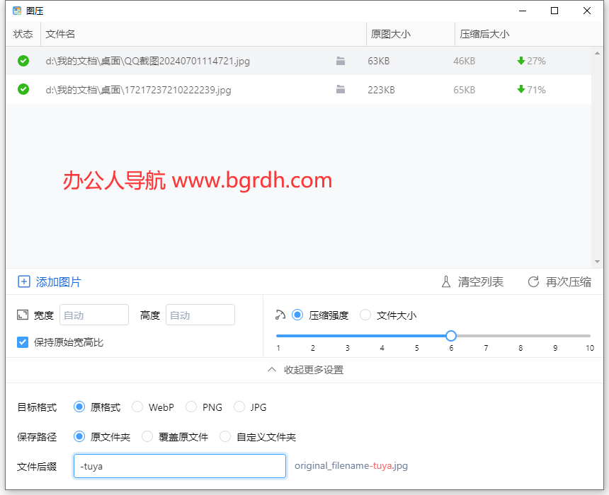Maximize the 图压 window
This screenshot has height=495, width=609.
pos(554,11)
